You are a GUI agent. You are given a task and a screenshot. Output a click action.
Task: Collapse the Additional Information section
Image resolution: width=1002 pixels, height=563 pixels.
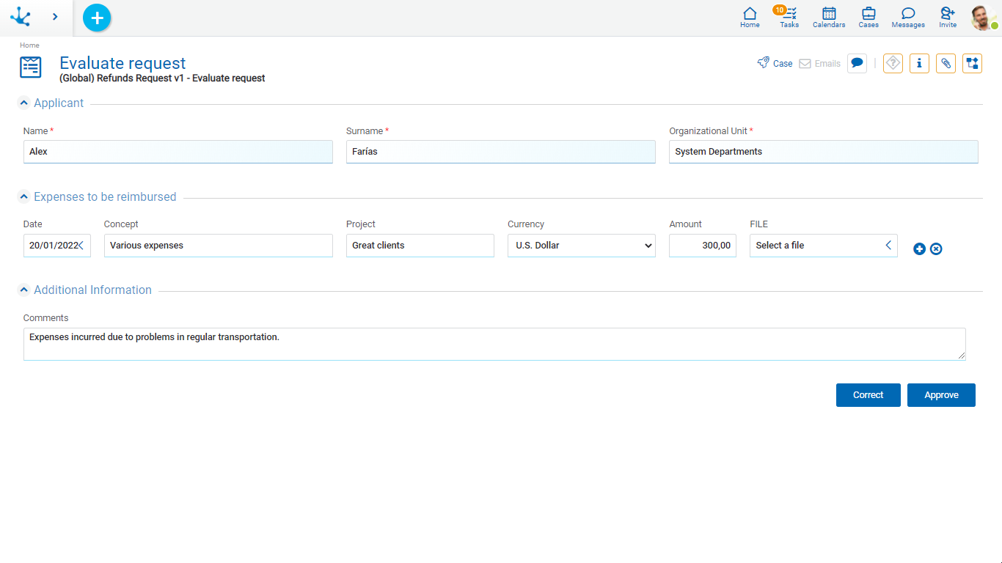coord(24,290)
